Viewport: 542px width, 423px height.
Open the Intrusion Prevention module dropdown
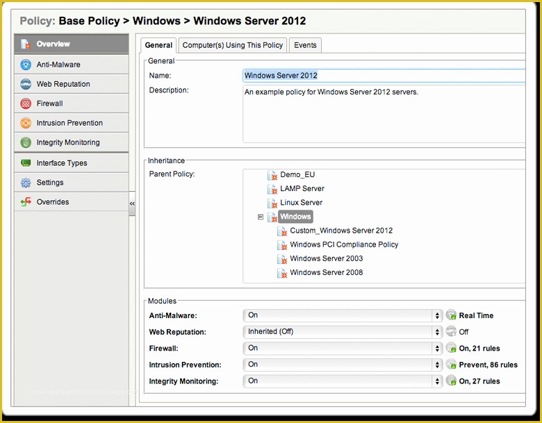tap(343, 365)
